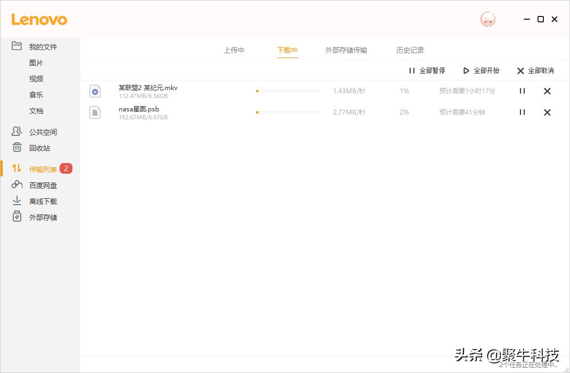Screen dimensions: 570x373
Task: Pause the nasa星图.psb download
Action: coord(522,112)
